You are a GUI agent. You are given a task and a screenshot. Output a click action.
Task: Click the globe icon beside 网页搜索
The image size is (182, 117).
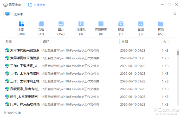coord(5,5)
